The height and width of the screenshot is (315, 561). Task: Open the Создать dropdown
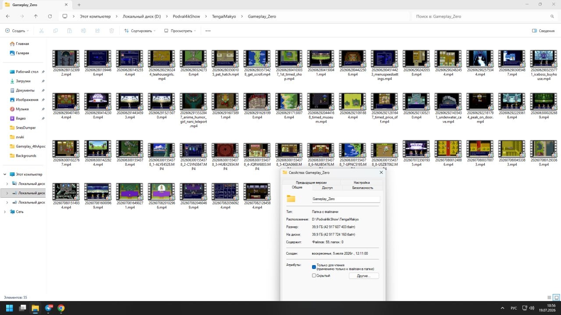click(17, 31)
